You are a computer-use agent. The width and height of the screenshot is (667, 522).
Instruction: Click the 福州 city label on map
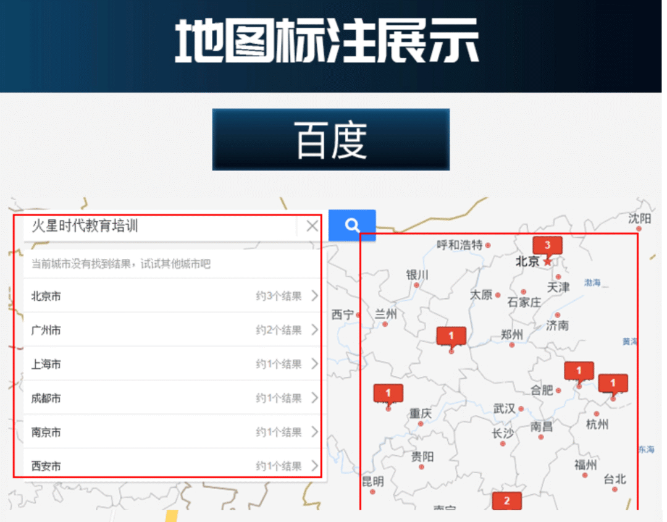click(585, 465)
